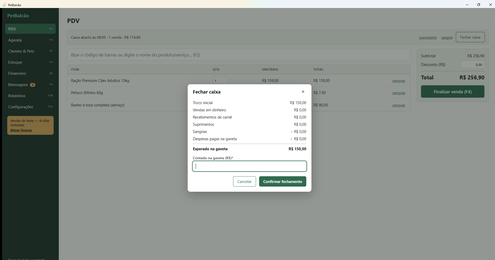Screen dimensions: 495x260
Task: Open the Financeiro section
Action: coord(30,73)
